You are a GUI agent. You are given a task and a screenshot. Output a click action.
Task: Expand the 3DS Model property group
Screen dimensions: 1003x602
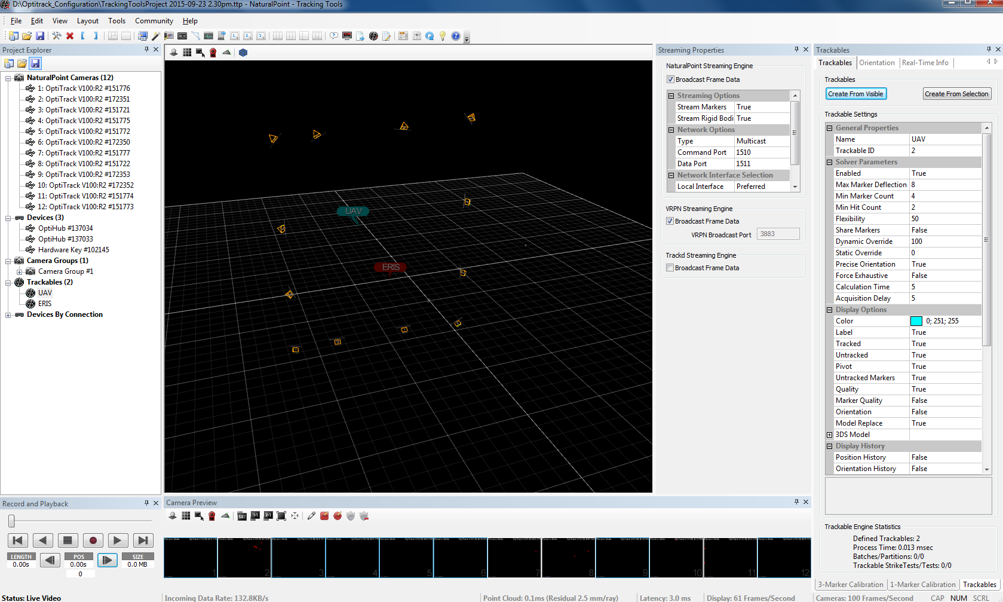[x=829, y=435]
